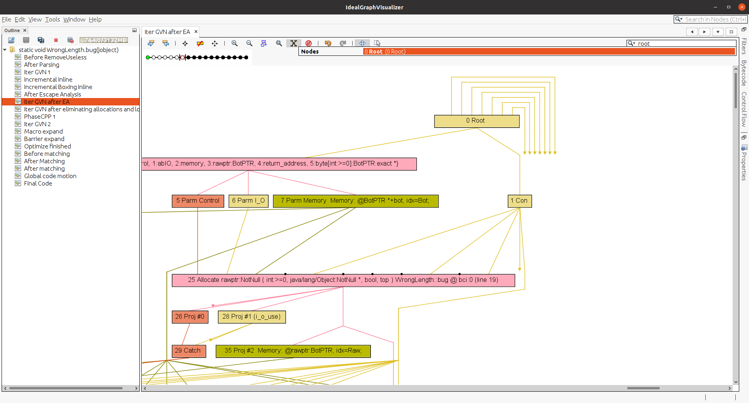Click the remove all database icon

71,40
